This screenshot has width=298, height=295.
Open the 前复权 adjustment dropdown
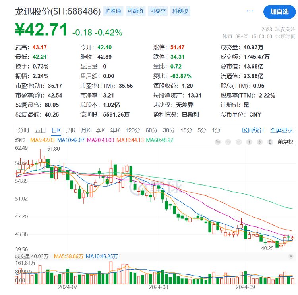[x=285, y=142]
